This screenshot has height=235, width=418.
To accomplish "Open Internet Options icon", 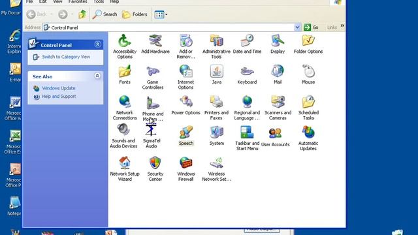I will (185, 71).
